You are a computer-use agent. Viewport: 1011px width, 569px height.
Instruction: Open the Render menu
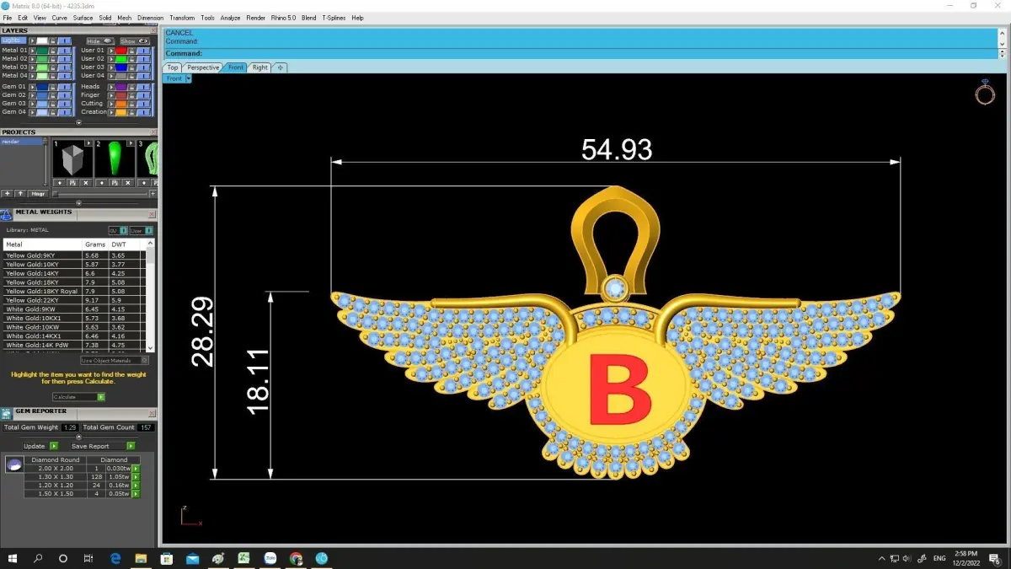click(255, 18)
